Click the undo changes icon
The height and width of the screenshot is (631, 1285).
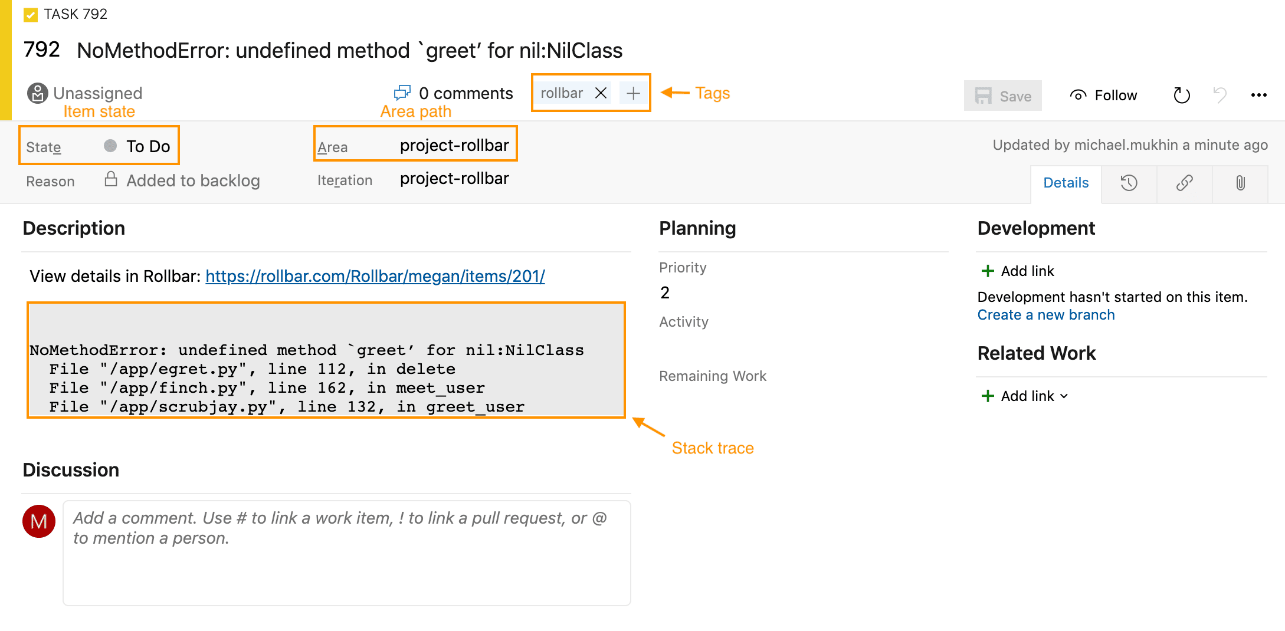pos(1220,95)
